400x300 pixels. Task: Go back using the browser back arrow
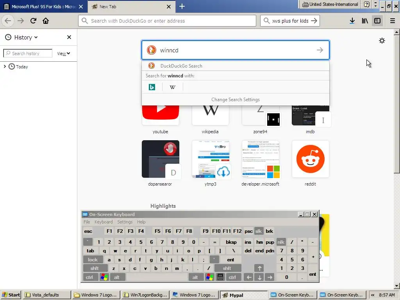point(8,21)
